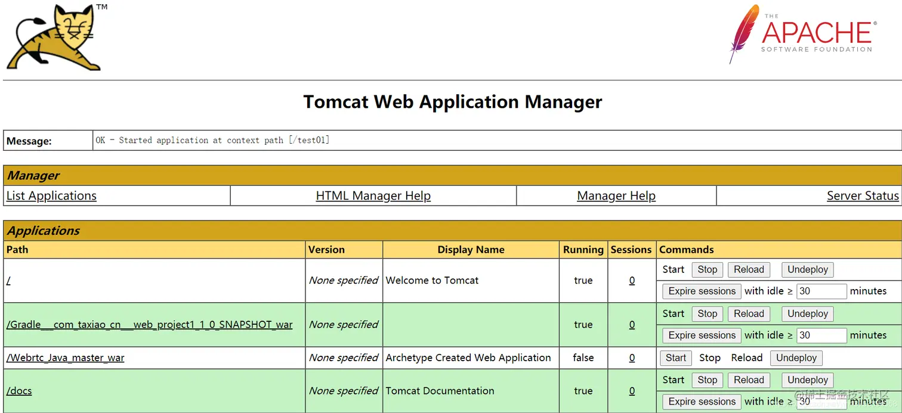Viewport: 902px width, 413px height.
Task: Go to Server Status
Action: tap(863, 195)
